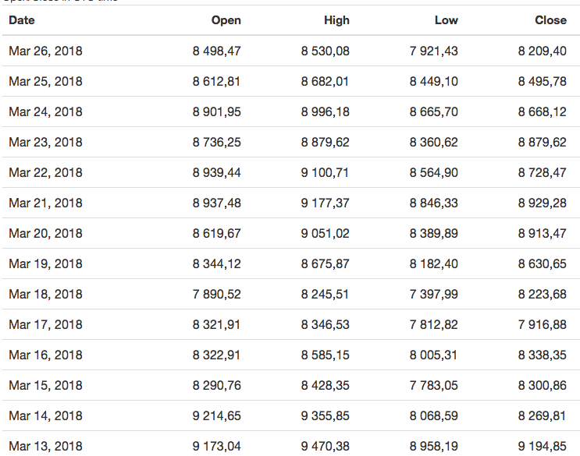Click open value 8 901,95
Image resolution: width=580 pixels, height=456 pixels.
[x=216, y=111]
